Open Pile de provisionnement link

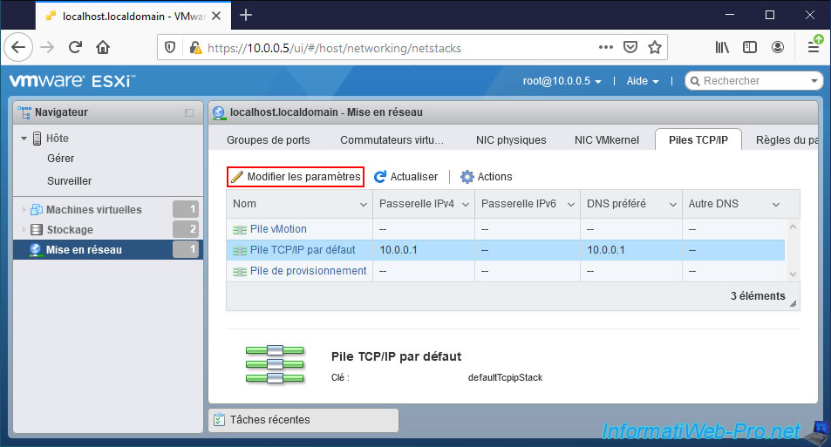click(309, 271)
